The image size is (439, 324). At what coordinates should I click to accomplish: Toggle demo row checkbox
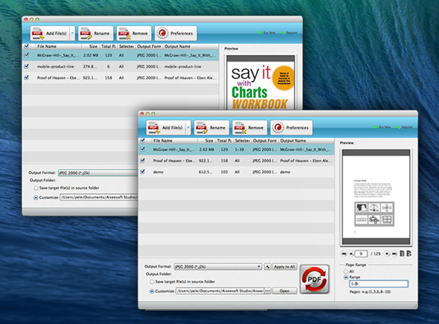pos(143,172)
